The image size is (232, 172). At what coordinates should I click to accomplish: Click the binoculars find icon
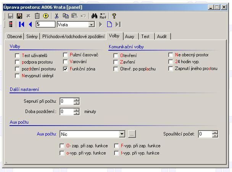pyautogui.click(x=94, y=16)
